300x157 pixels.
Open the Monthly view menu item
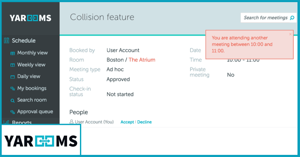tap(32, 53)
